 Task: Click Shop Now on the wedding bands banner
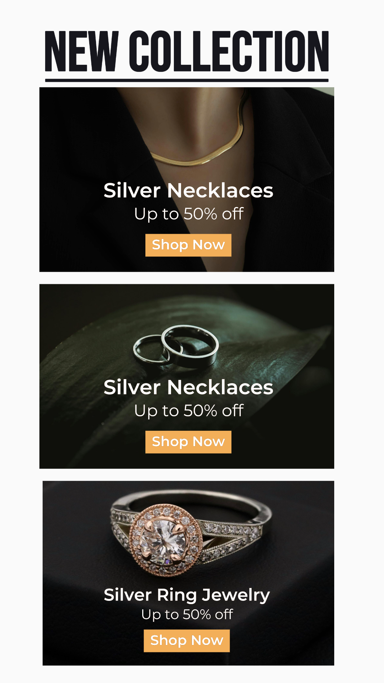188,442
